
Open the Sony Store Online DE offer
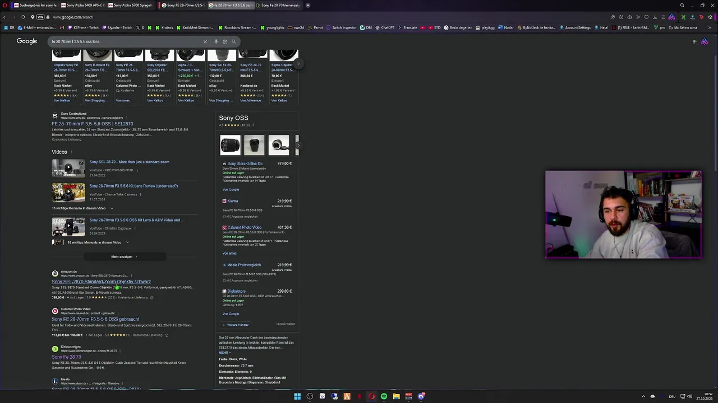[245, 163]
